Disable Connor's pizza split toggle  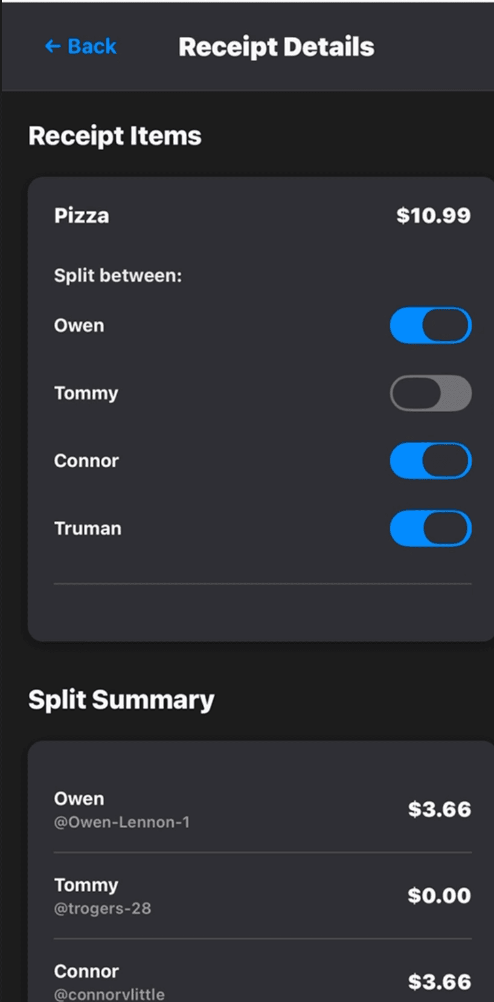pyautogui.click(x=431, y=461)
